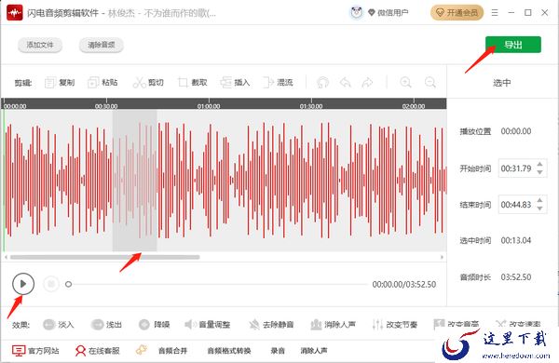Viewport: 559px width, 363px height.
Task: Click the 清除音频 (clear audio) button
Action: click(x=102, y=45)
